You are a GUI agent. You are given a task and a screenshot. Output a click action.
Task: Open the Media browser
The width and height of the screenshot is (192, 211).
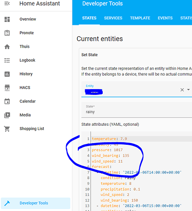pyautogui.click(x=25, y=115)
